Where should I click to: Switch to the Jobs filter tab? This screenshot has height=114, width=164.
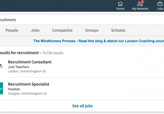(x=35, y=30)
